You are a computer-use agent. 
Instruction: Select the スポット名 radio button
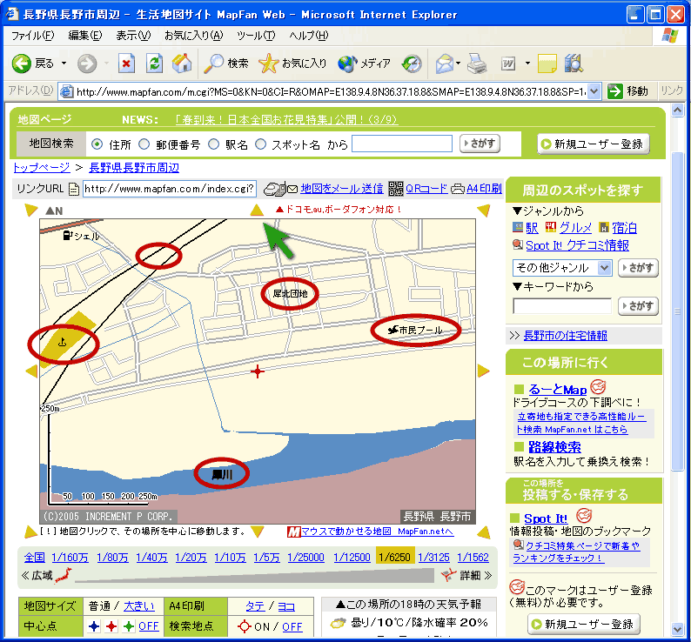261,144
